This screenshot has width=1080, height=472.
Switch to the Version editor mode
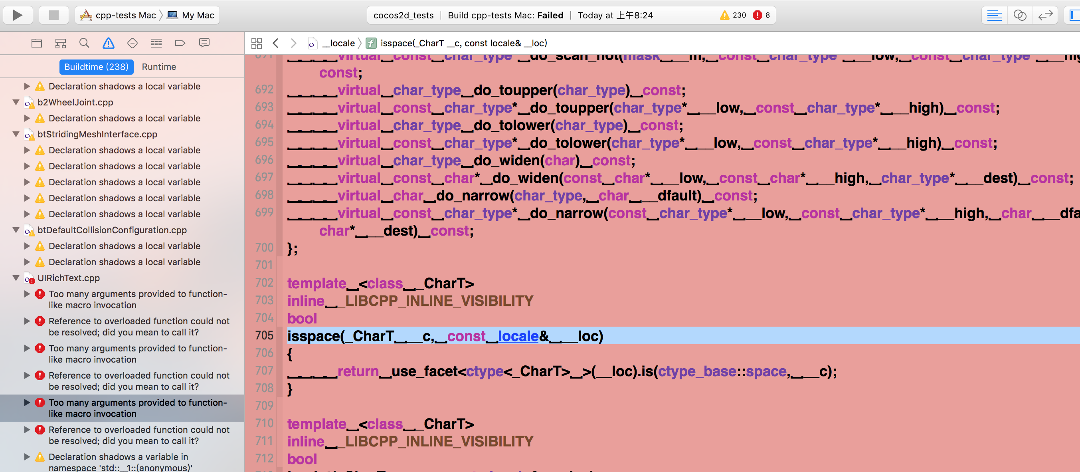click(x=1045, y=16)
